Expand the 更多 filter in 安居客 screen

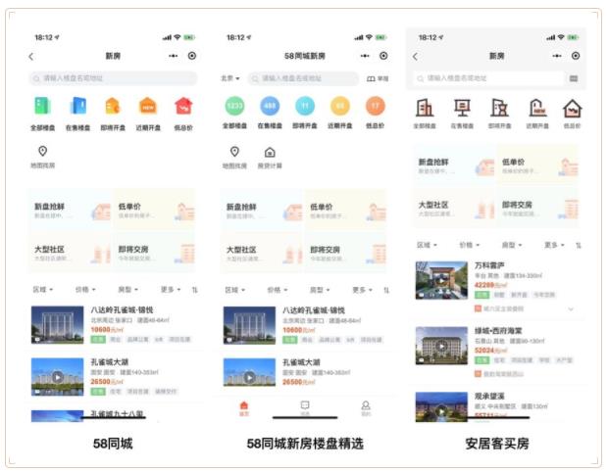click(554, 245)
